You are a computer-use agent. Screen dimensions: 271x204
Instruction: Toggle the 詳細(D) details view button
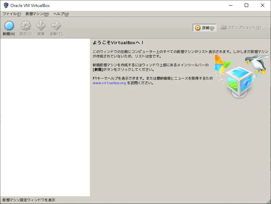point(204,28)
